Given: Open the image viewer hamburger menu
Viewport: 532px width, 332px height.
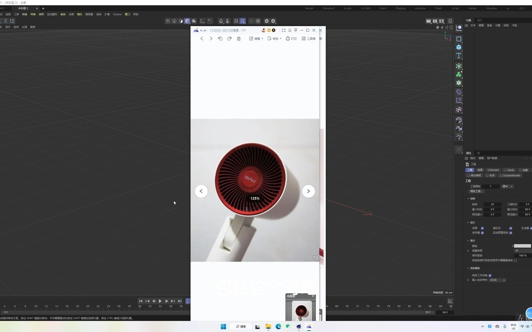Looking at the screenshot, I should [x=290, y=30].
